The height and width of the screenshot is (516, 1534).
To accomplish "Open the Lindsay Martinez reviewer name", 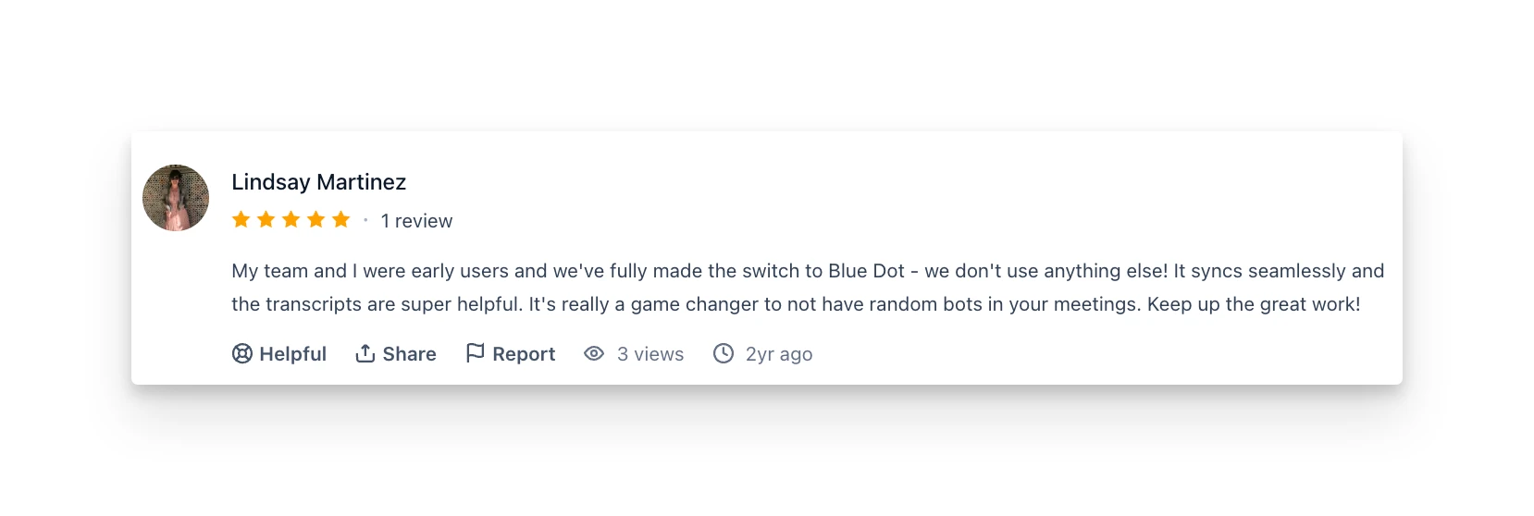I will [318, 182].
